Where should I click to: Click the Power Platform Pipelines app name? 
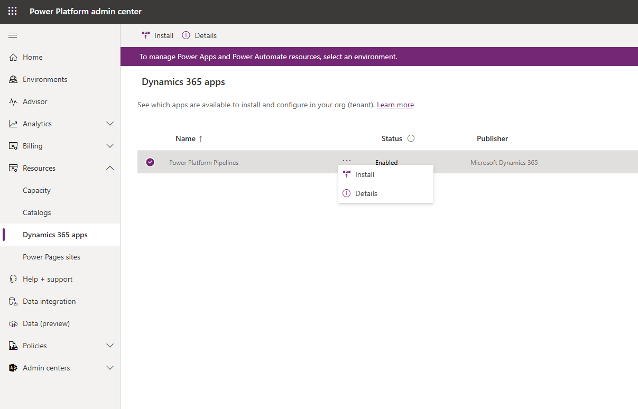[204, 163]
